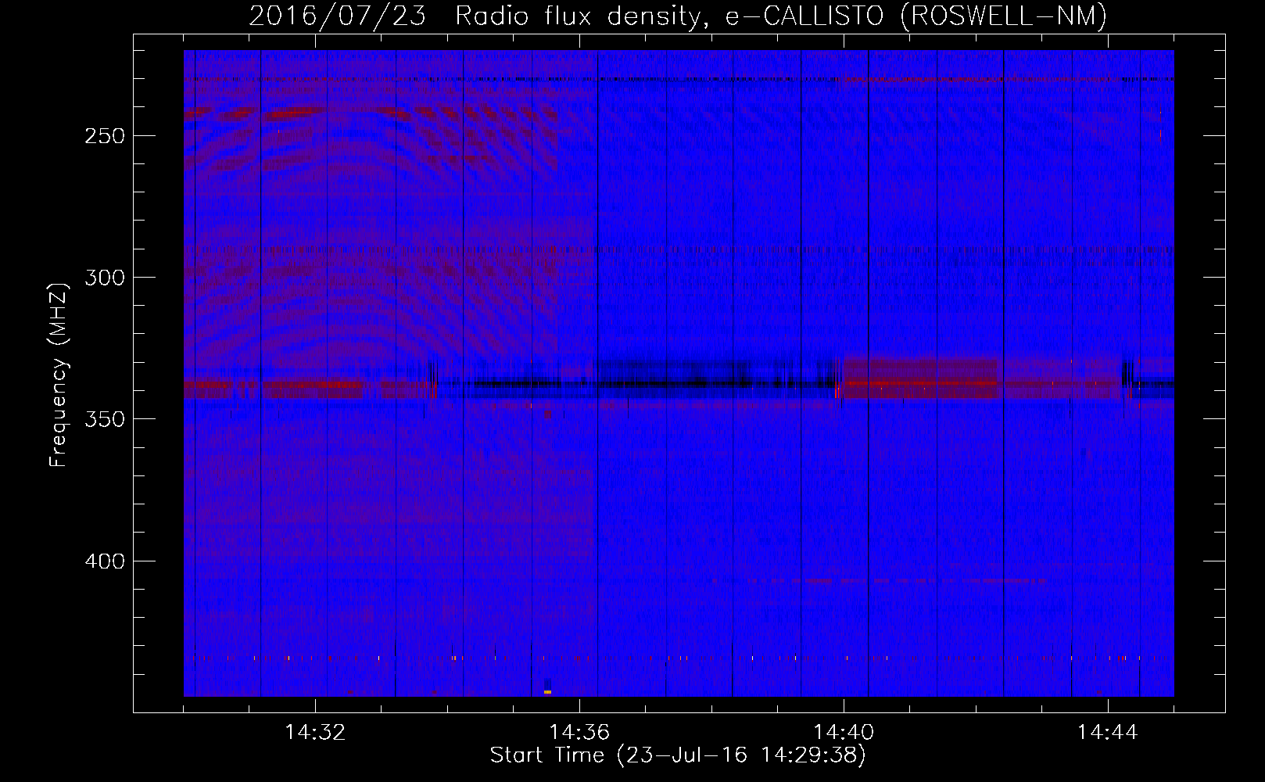The image size is (1265, 782).
Task: Click the orange spot at the spectrogram's bottom edge
Action: point(547,692)
